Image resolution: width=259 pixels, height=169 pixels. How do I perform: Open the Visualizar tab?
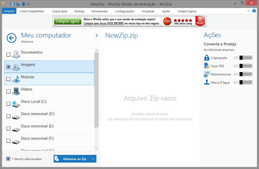(148, 11)
